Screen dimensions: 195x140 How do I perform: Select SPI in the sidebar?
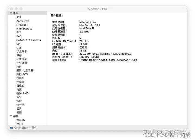[x=18, y=44]
